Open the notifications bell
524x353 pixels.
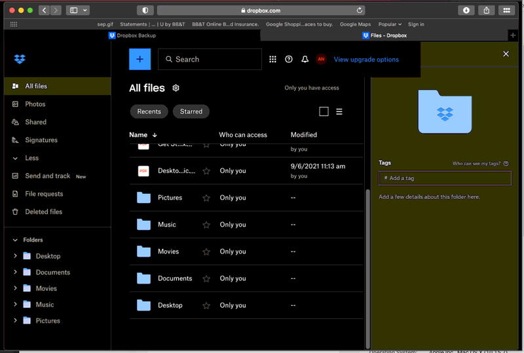pyautogui.click(x=305, y=60)
